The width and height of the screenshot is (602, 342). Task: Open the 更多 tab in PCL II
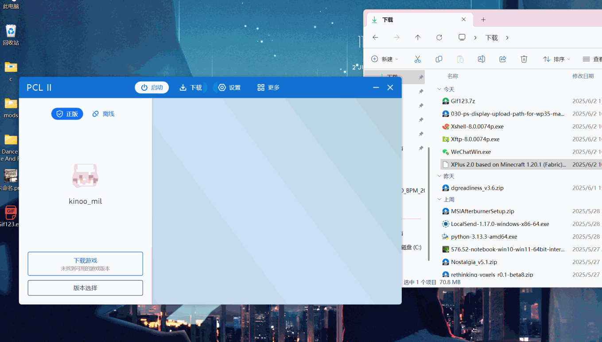(x=268, y=87)
